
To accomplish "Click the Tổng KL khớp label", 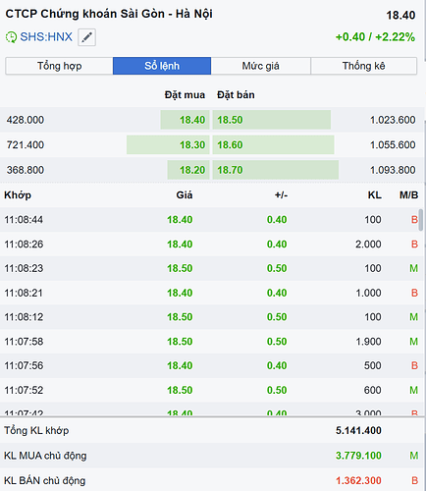I will coord(36,430).
